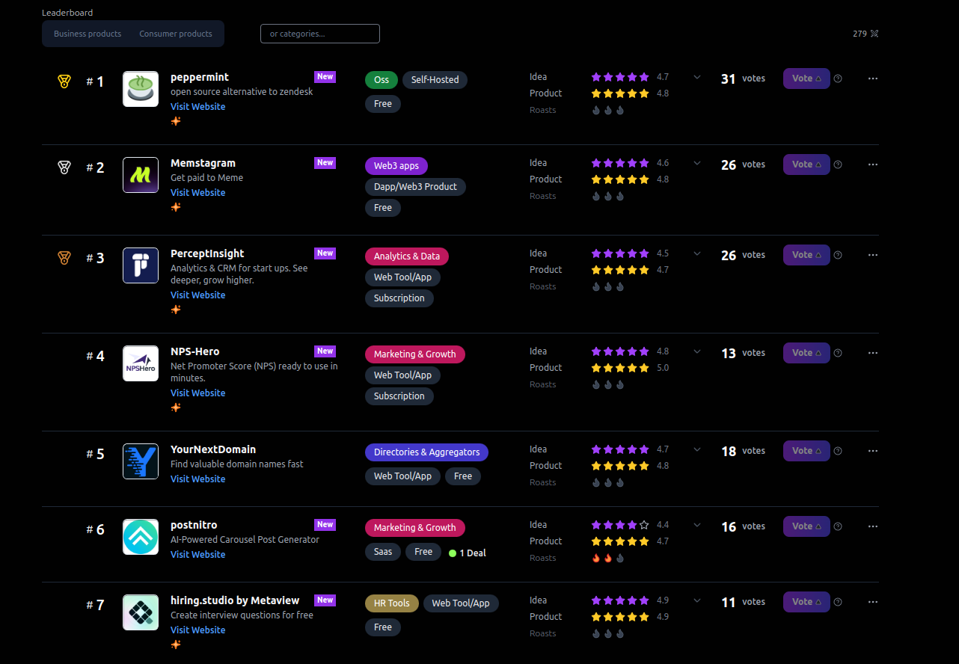
Task: Click the HR Tools tag
Action: pos(392,603)
